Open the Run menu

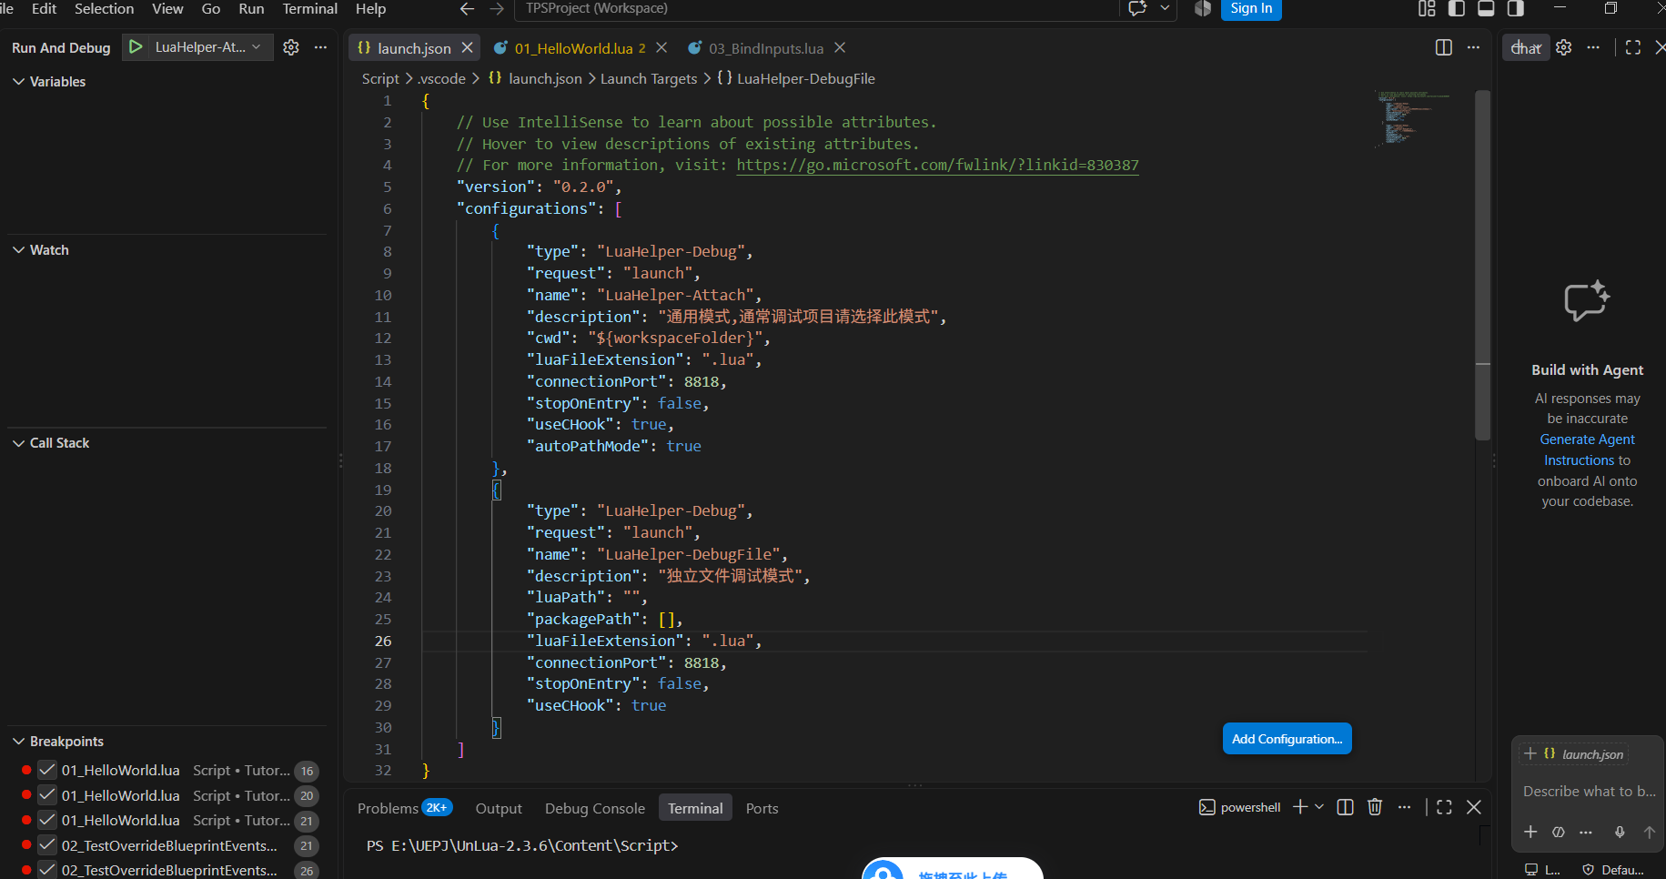251,9
